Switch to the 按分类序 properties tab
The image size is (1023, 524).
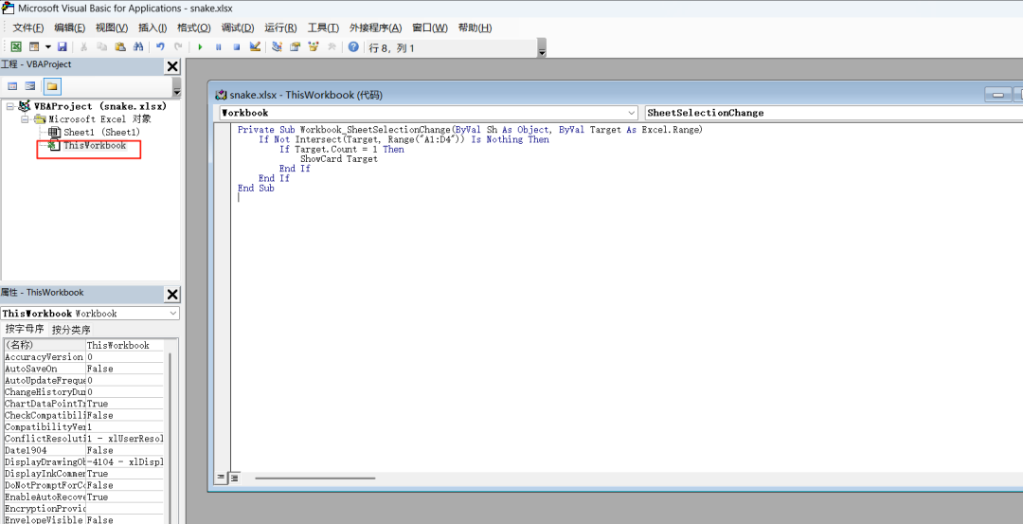click(72, 330)
